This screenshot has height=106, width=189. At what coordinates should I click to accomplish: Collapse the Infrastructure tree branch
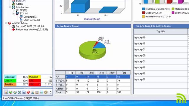pyautogui.click(x=10, y=7)
